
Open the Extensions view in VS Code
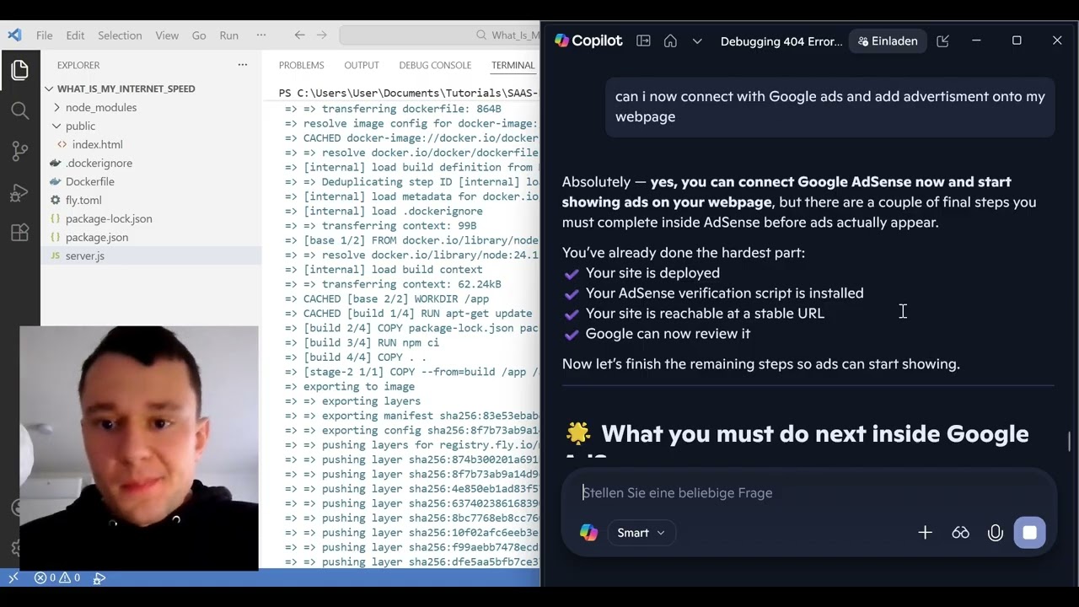point(19,234)
